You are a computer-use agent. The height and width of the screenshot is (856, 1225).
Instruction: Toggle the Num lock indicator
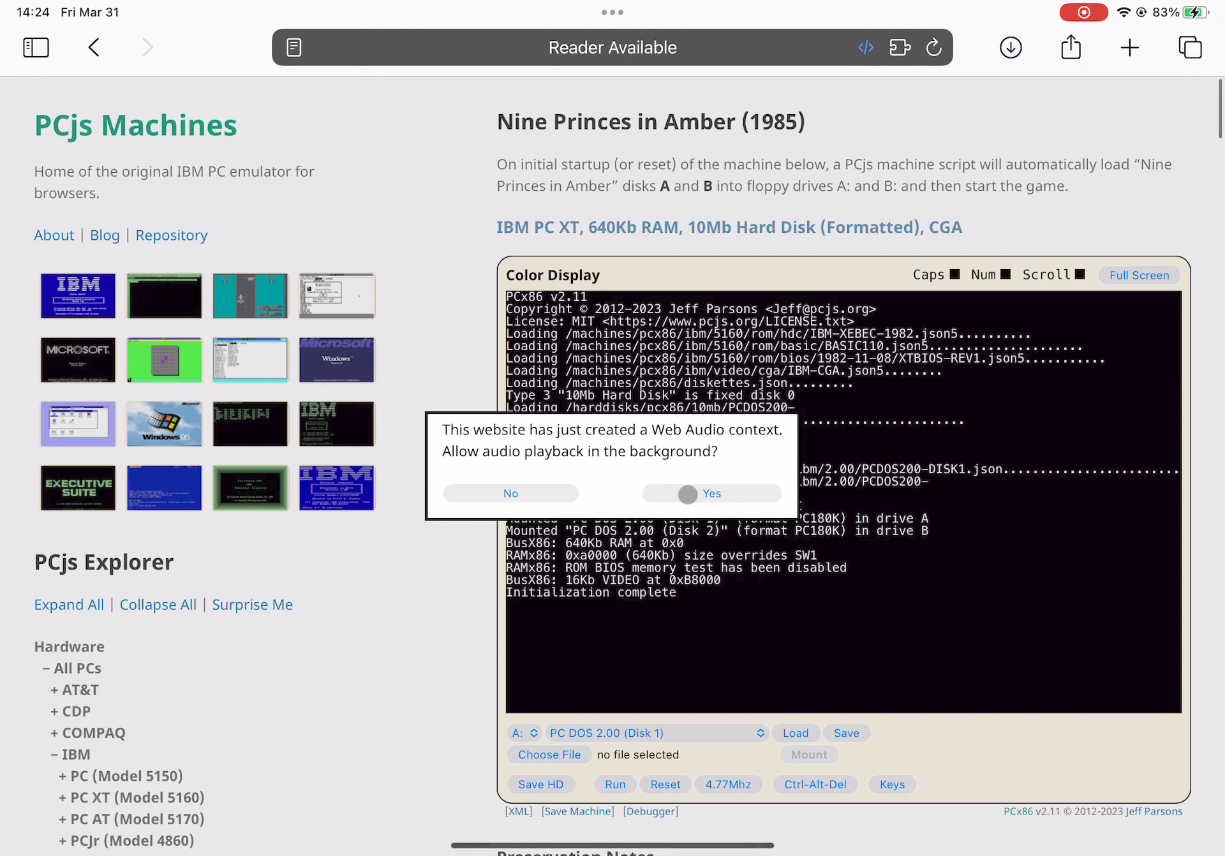[x=1006, y=274]
